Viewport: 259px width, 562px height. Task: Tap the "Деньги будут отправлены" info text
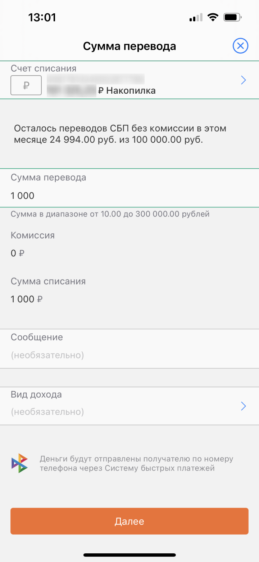pyautogui.click(x=136, y=464)
